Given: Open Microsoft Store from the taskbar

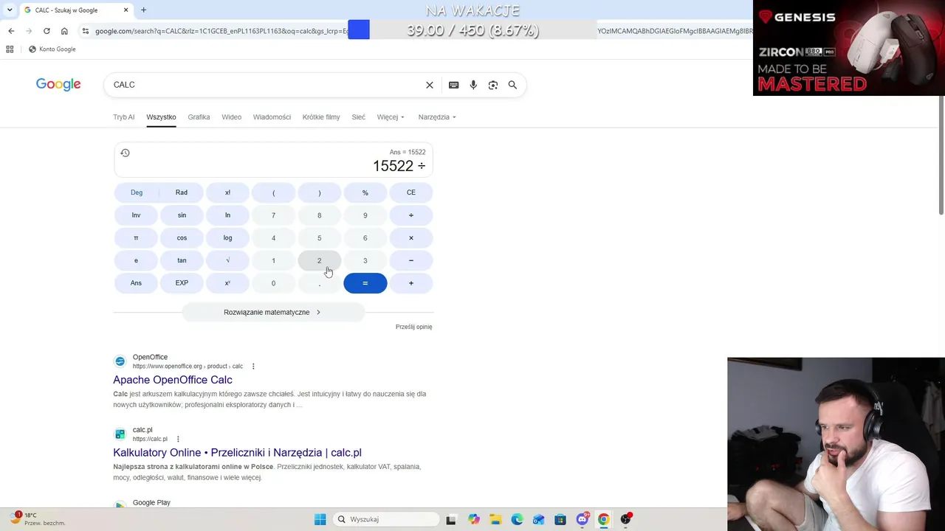Looking at the screenshot, I should 560,519.
